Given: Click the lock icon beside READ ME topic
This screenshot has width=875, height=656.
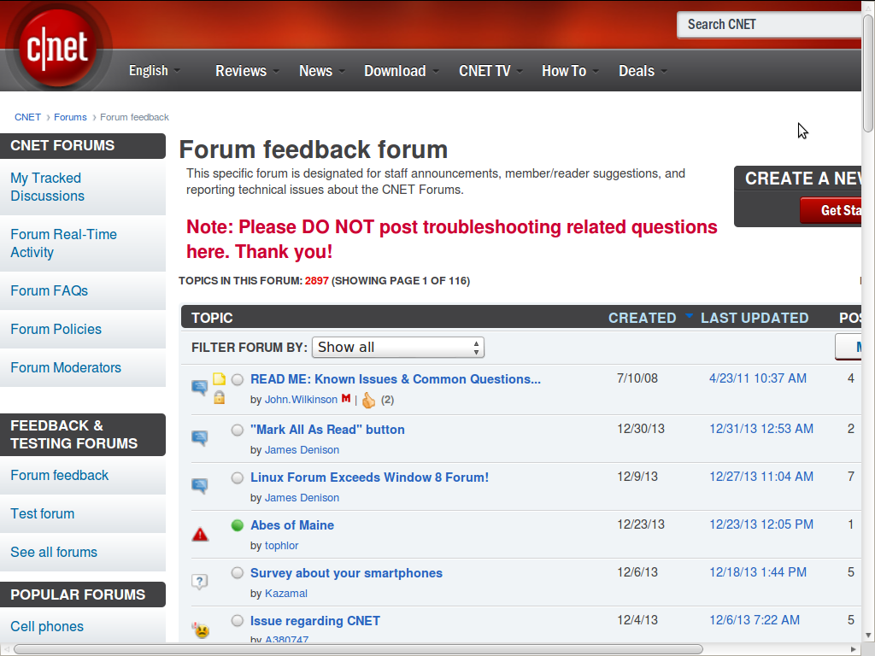Looking at the screenshot, I should tap(219, 397).
